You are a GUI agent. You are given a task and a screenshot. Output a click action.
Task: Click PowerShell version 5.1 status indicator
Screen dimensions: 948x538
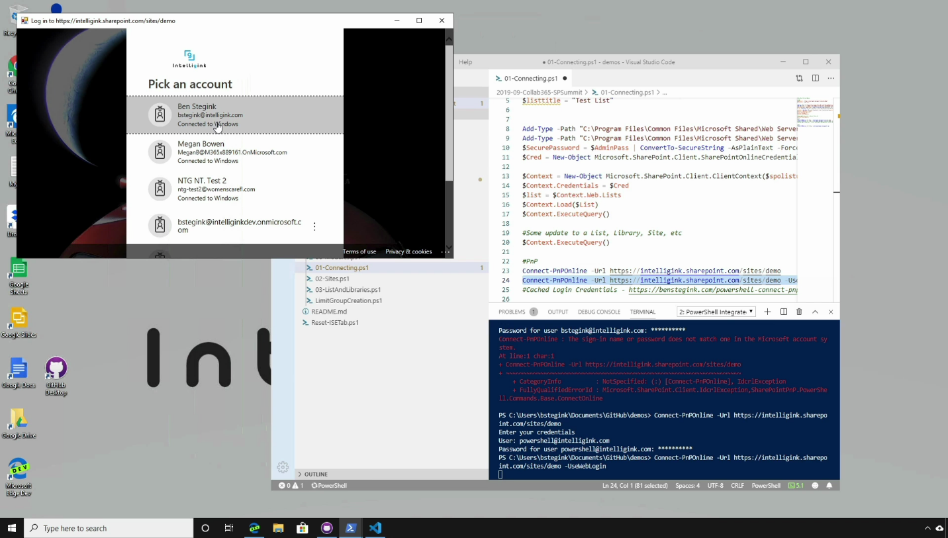pyautogui.click(x=796, y=486)
